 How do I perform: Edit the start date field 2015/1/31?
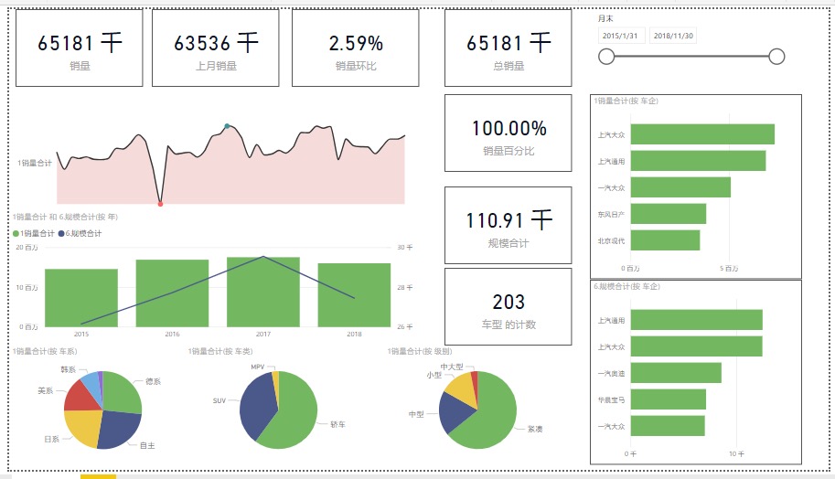point(622,36)
